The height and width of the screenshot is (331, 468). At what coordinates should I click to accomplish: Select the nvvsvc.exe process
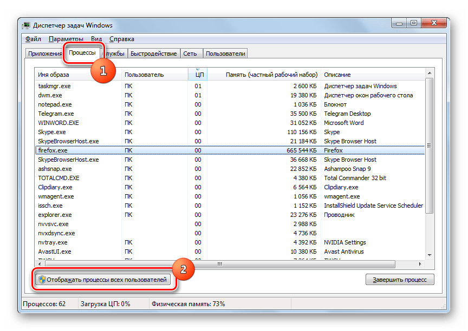[230, 224]
